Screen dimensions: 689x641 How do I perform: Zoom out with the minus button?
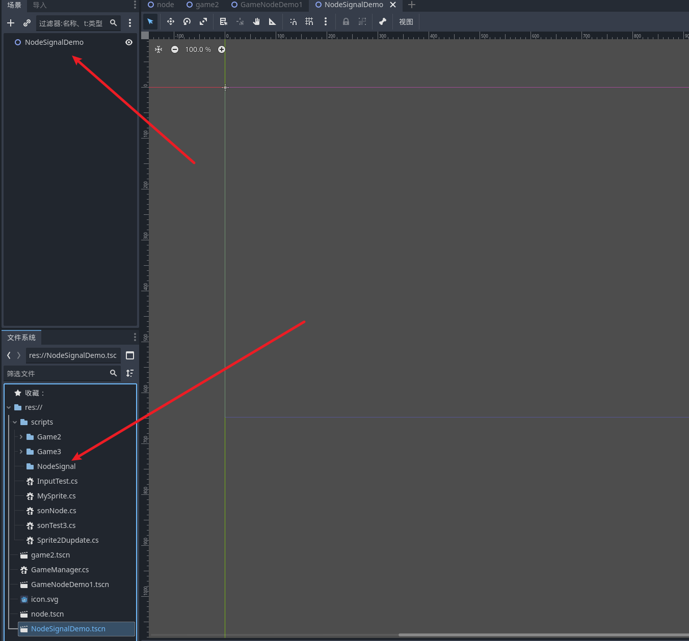point(175,49)
